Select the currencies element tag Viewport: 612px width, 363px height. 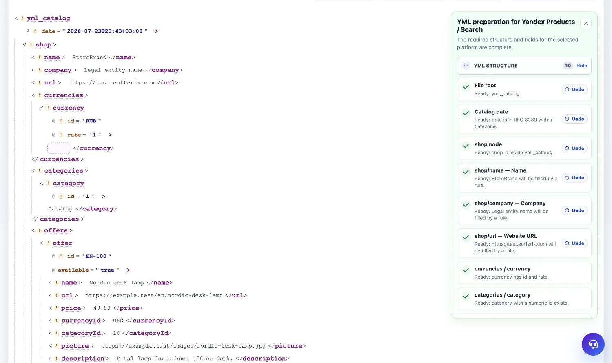(x=64, y=95)
